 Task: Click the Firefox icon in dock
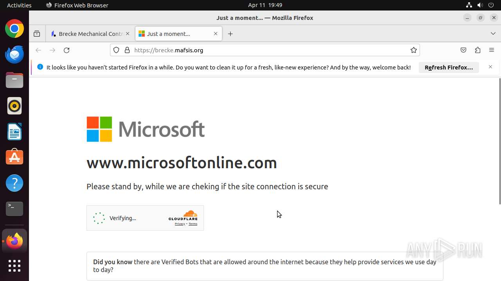click(x=14, y=241)
